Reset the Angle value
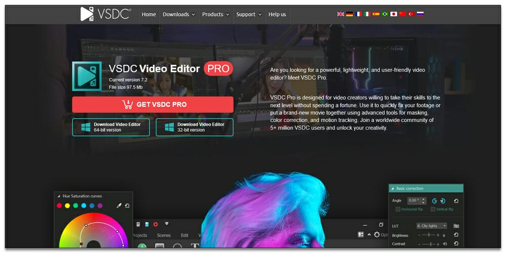 pos(456,201)
